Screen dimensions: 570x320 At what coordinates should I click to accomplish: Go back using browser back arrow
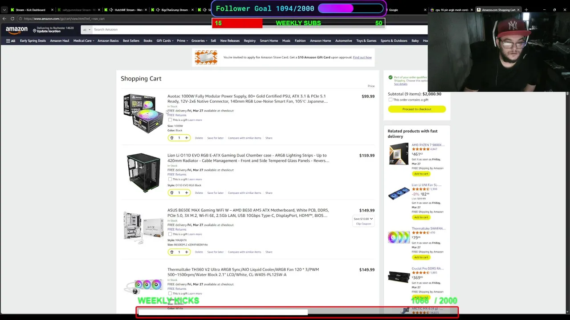point(4,19)
